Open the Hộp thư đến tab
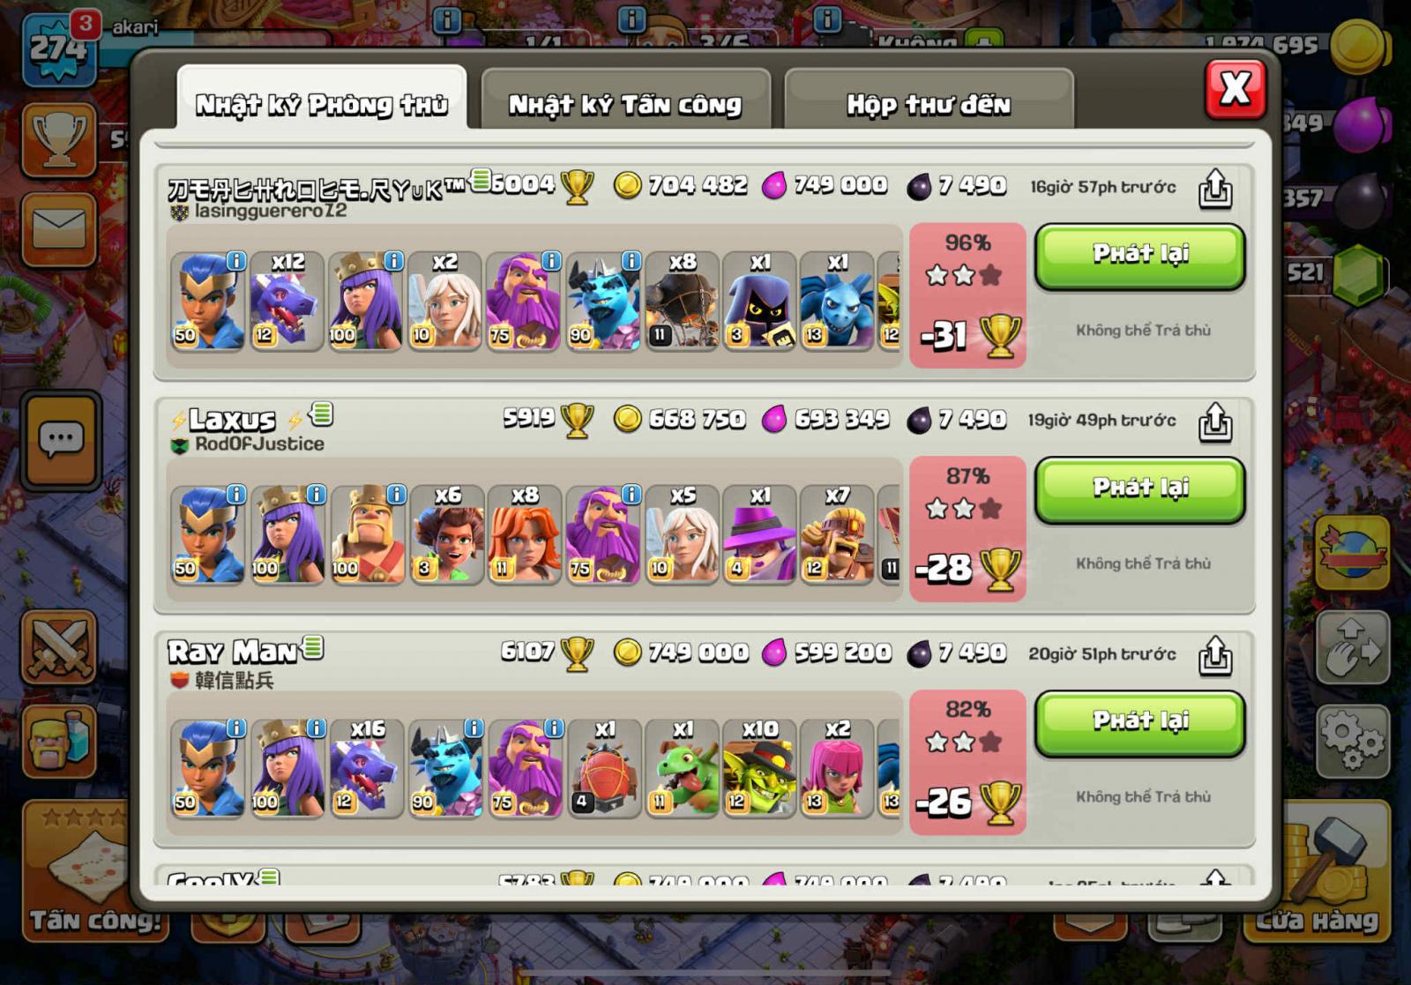Image resolution: width=1411 pixels, height=985 pixels. 929,104
